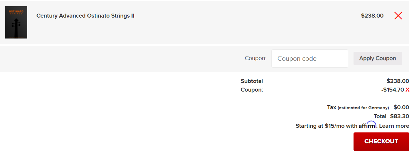The image size is (412, 155).
Task: Click the $83.30 total amount
Action: 400,116
